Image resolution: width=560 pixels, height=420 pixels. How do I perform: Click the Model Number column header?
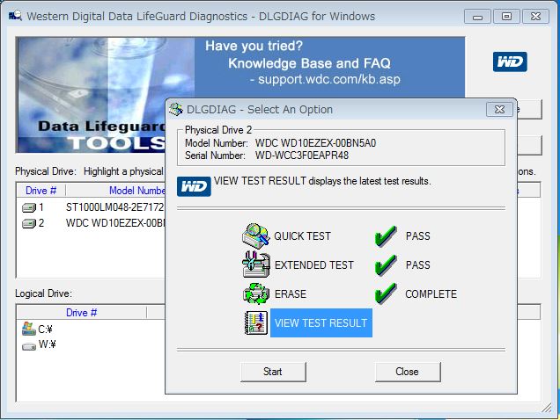tap(137, 191)
